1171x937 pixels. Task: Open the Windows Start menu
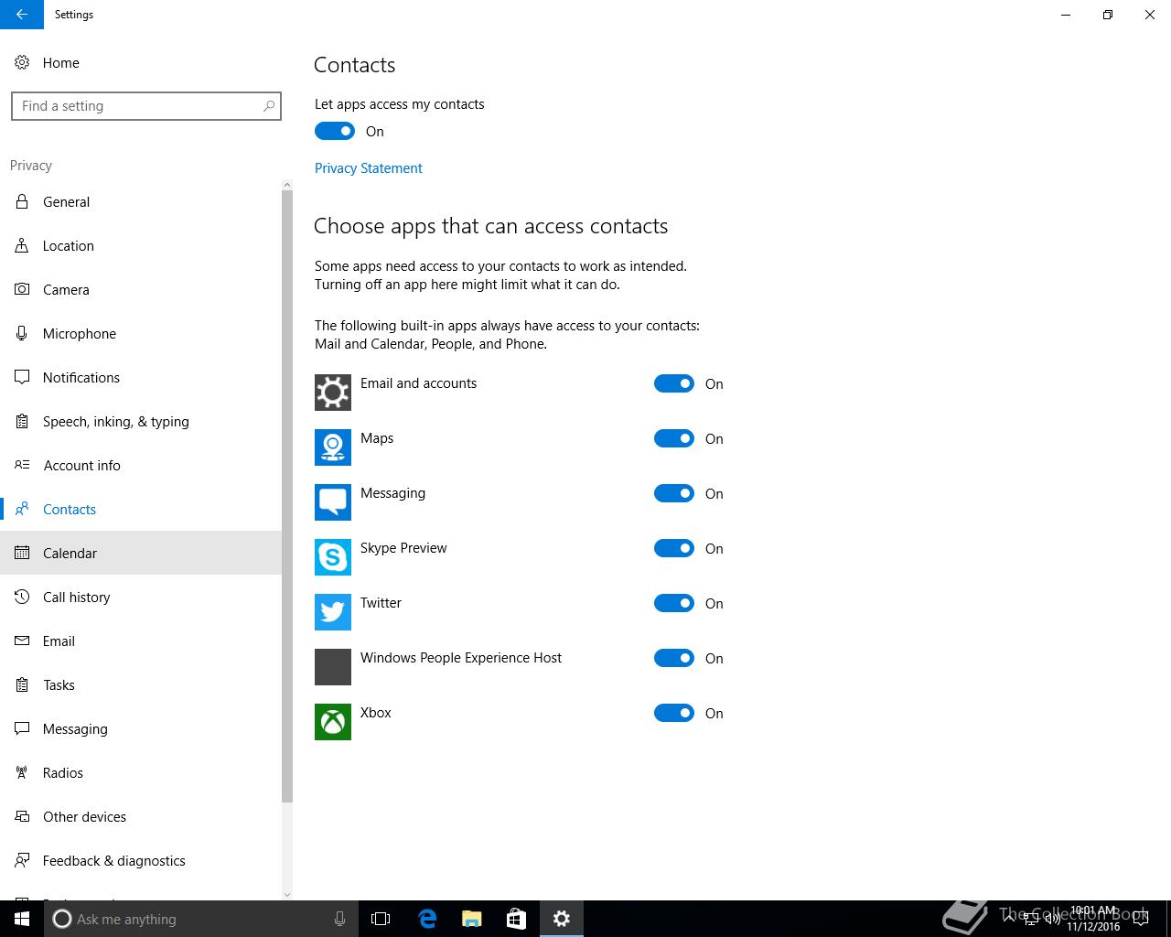(x=22, y=919)
